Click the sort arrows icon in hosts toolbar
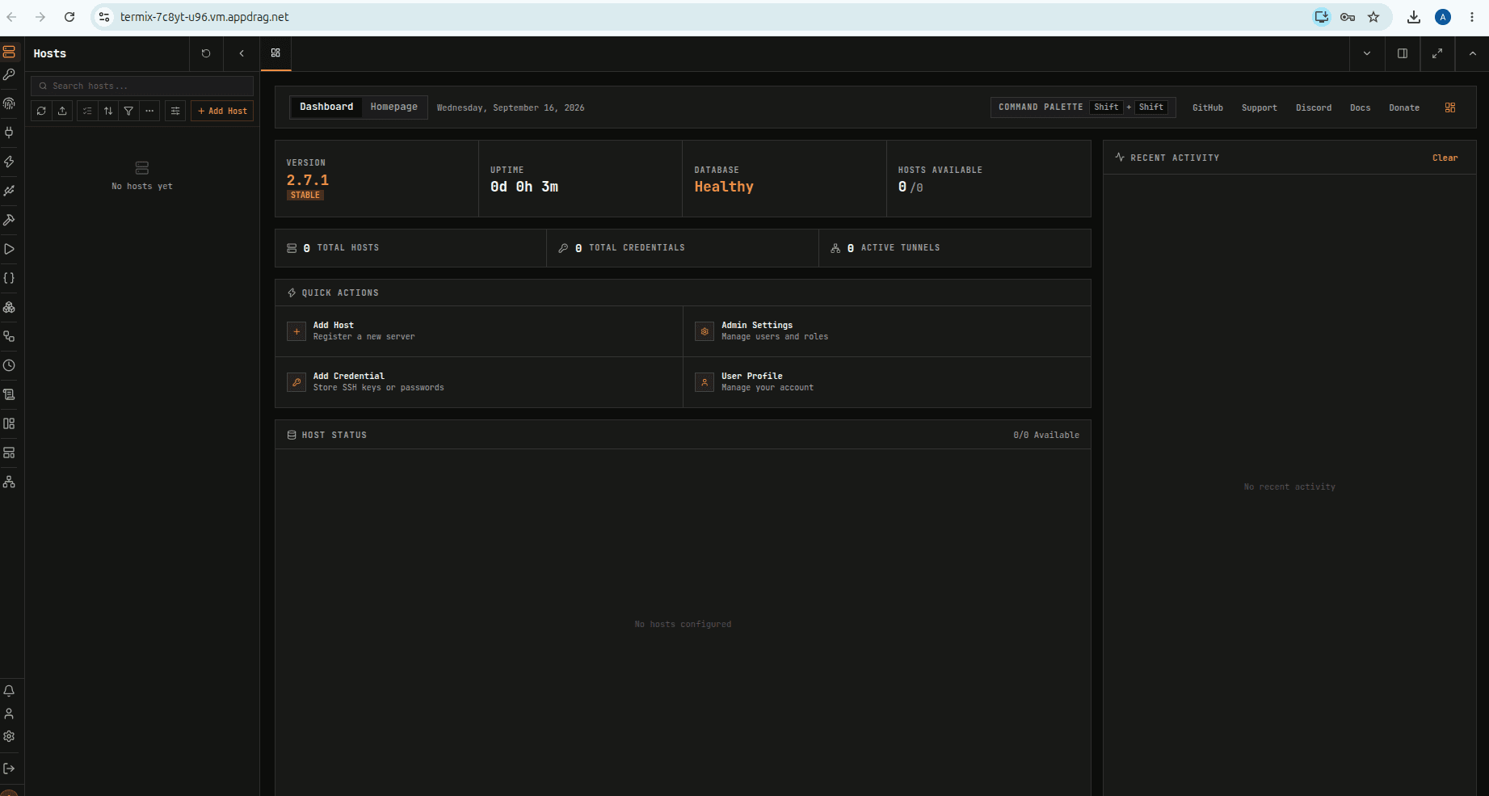Screen dimensions: 1489x796 point(108,111)
